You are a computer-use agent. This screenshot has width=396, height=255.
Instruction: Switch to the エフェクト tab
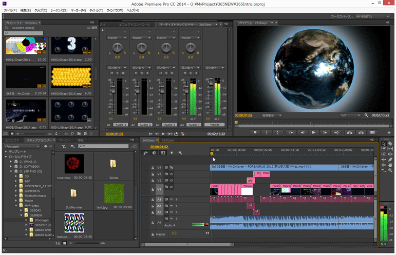point(12,140)
